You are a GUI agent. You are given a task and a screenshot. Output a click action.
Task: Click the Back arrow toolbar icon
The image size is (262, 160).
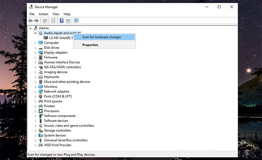(30, 21)
